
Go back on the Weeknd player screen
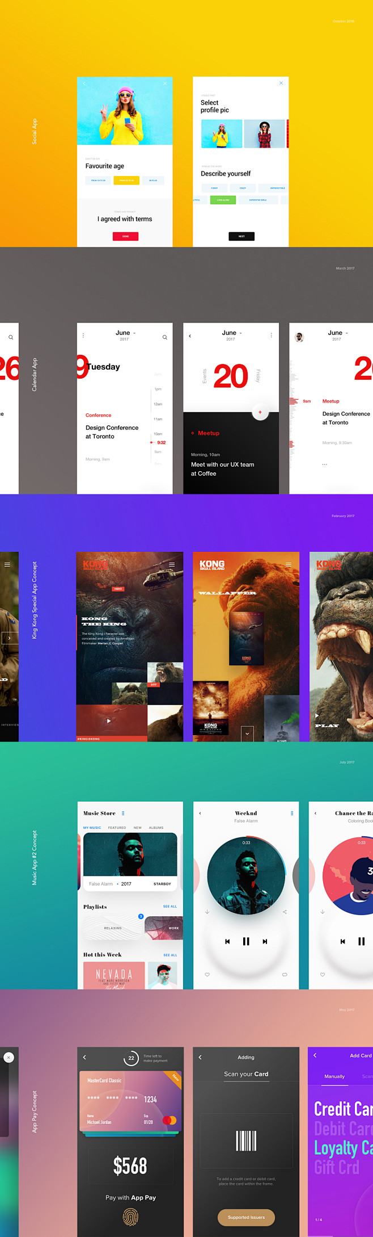click(200, 814)
